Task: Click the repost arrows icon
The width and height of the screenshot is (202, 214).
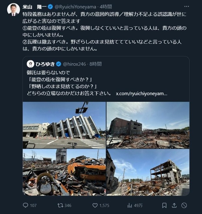Action: (60, 206)
